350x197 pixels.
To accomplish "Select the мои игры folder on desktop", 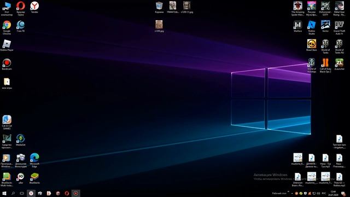I will 7,83.
